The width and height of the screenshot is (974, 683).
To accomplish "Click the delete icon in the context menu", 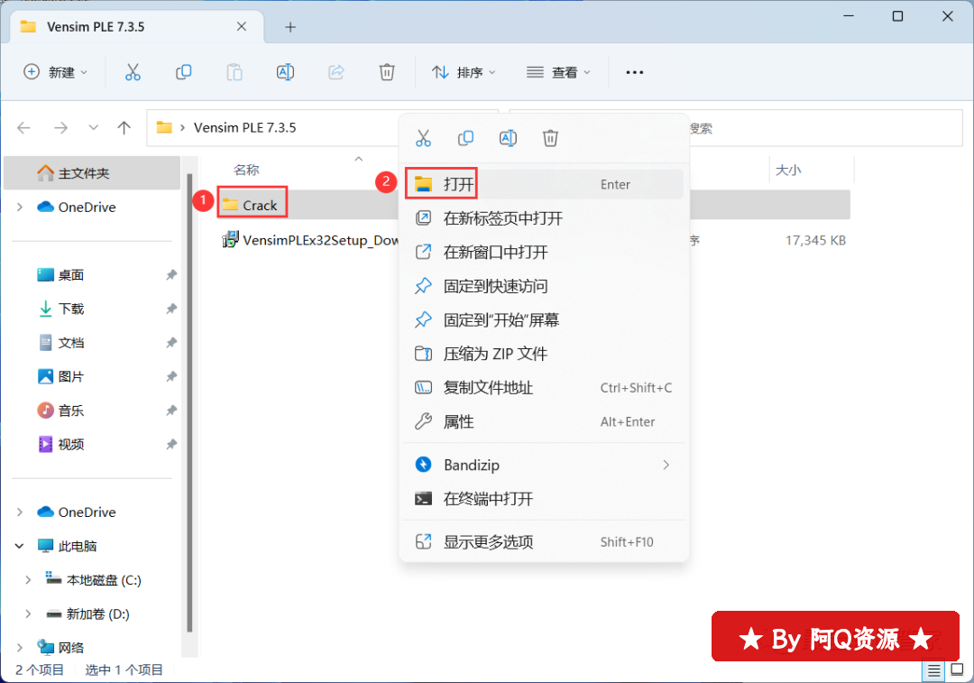I will tap(550, 138).
